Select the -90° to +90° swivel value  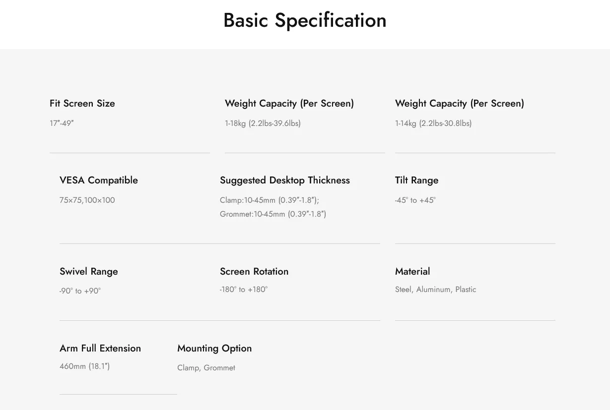(80, 291)
